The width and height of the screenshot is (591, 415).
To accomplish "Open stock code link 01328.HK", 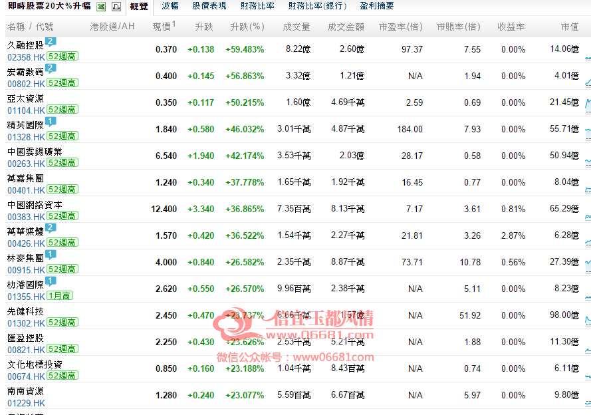I will (x=27, y=137).
